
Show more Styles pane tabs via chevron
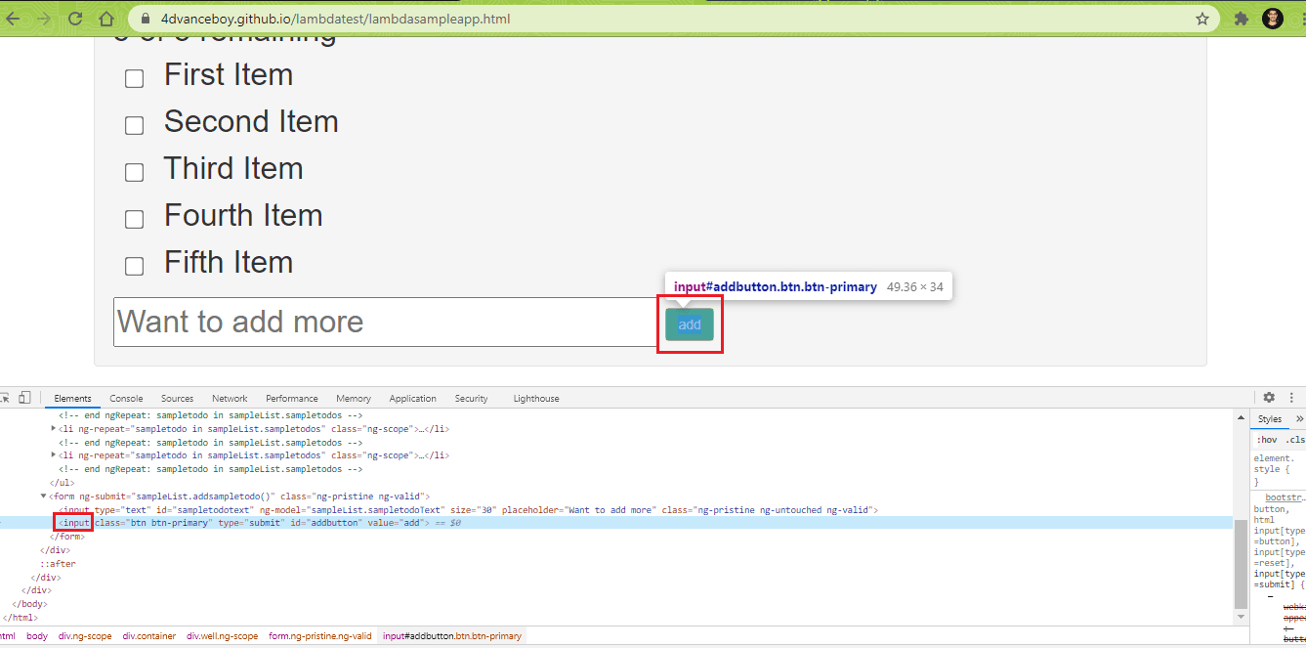(1299, 419)
